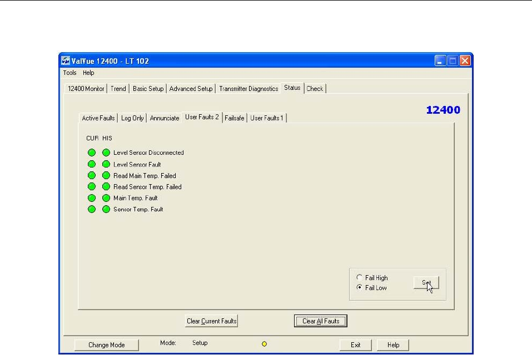Click the CUR indicator for Read Main Temp. Failed
The height and width of the screenshot is (355, 532).
[92, 175]
